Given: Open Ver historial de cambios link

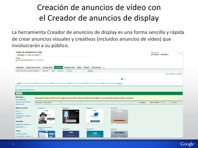Looking at the screenshot, I should click(x=174, y=74).
